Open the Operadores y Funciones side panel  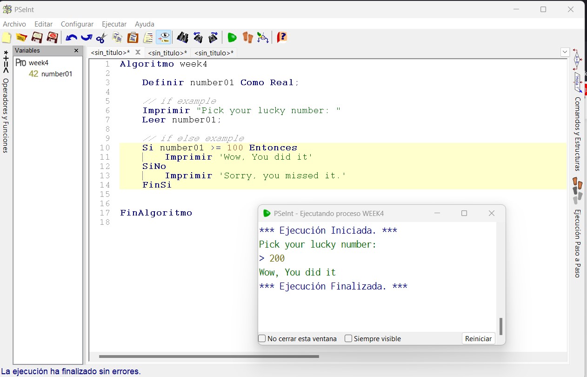click(x=6, y=101)
